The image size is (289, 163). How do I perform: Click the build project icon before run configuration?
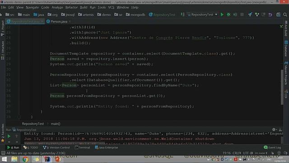pyautogui.click(x=182, y=14)
